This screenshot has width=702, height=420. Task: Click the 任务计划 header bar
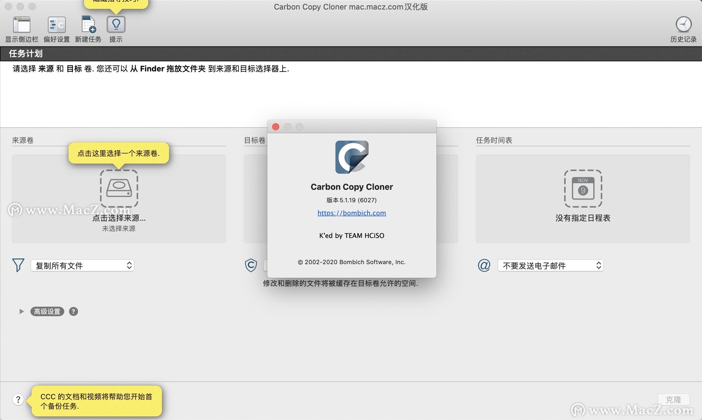351,54
